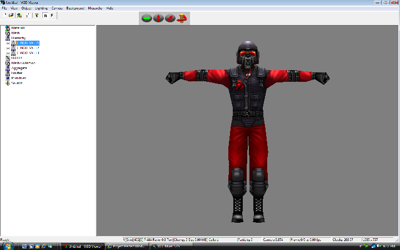Click the Primitives node blue cube icon
The image size is (400, 250).
[x=8, y=78]
